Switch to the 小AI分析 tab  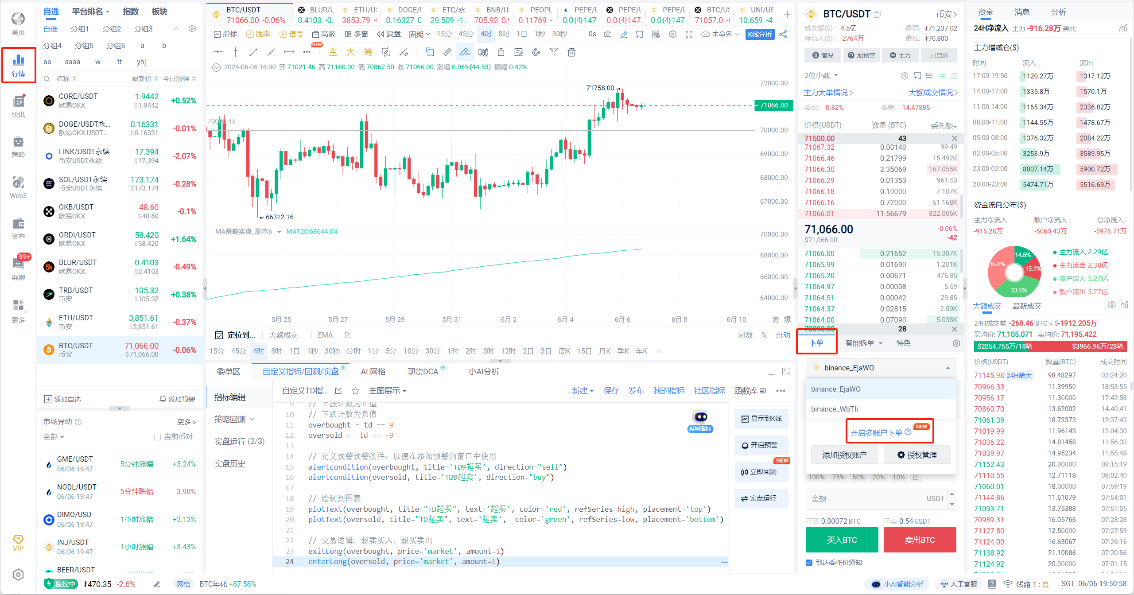484,372
